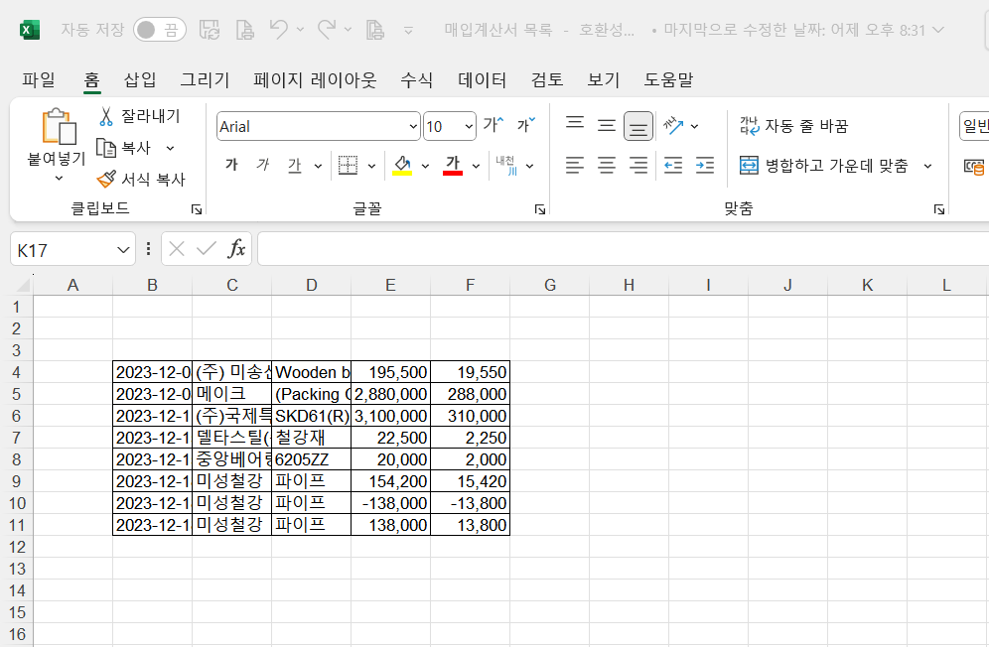
Task: Click Increase Indent icon
Action: [x=705, y=166]
